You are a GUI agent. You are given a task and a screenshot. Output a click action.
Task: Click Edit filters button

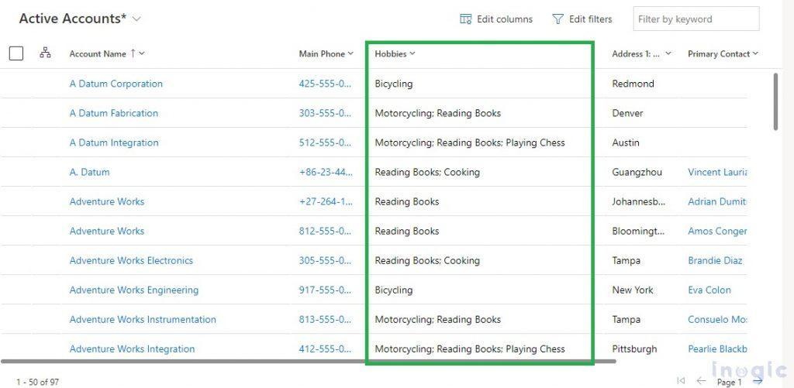(x=582, y=19)
